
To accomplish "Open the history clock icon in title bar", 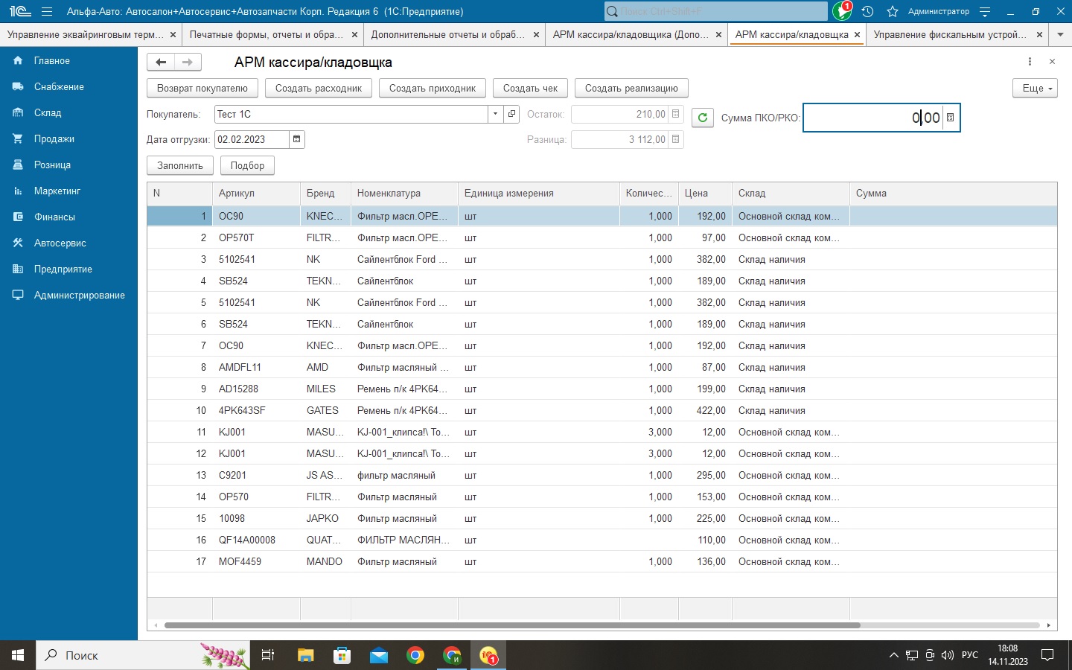I will pos(867,11).
